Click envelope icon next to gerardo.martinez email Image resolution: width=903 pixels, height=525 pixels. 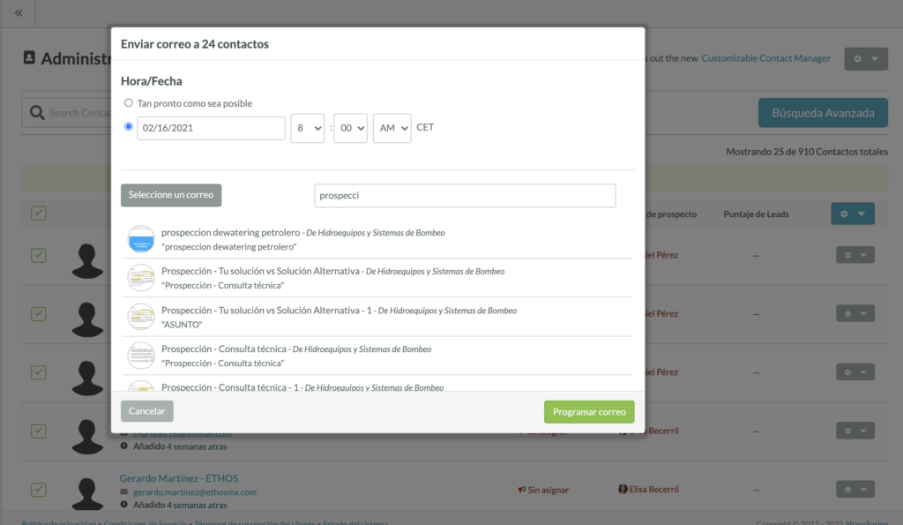coord(123,491)
